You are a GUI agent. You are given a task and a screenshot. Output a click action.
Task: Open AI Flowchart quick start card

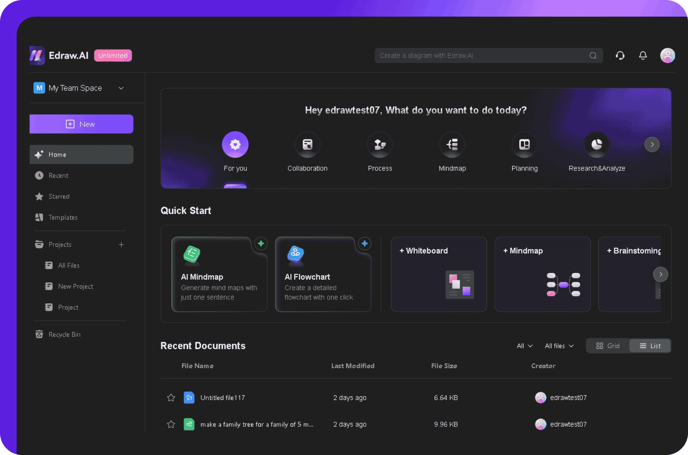[323, 274]
